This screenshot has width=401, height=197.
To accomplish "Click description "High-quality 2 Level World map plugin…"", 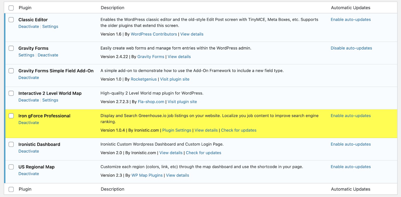I will (152, 93).
